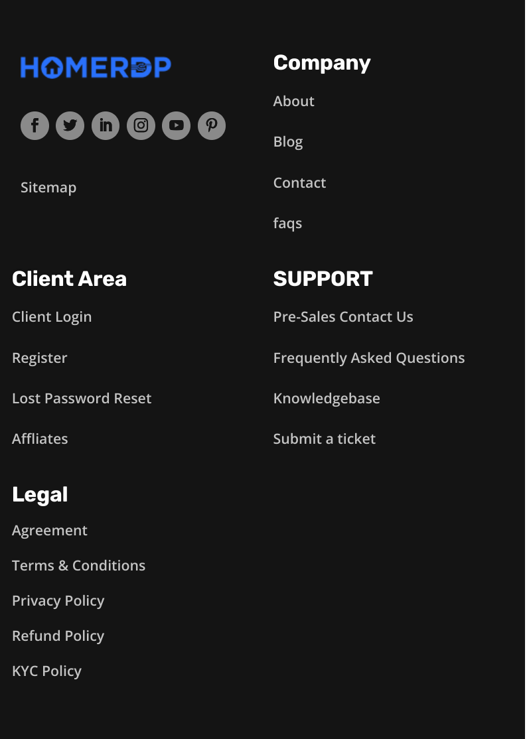Open the Knowledgebase link
This screenshot has height=739, width=529.
coord(327,398)
